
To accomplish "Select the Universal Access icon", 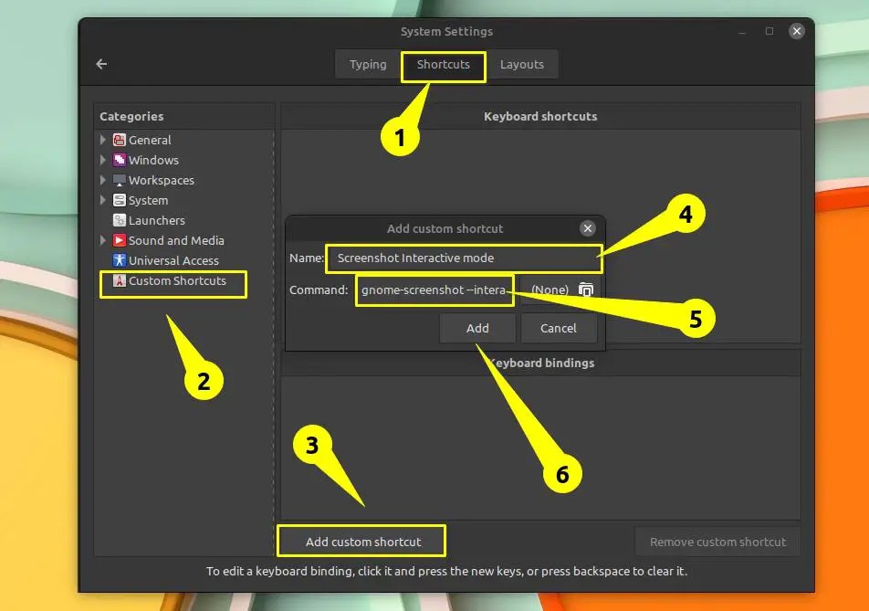I will click(120, 260).
